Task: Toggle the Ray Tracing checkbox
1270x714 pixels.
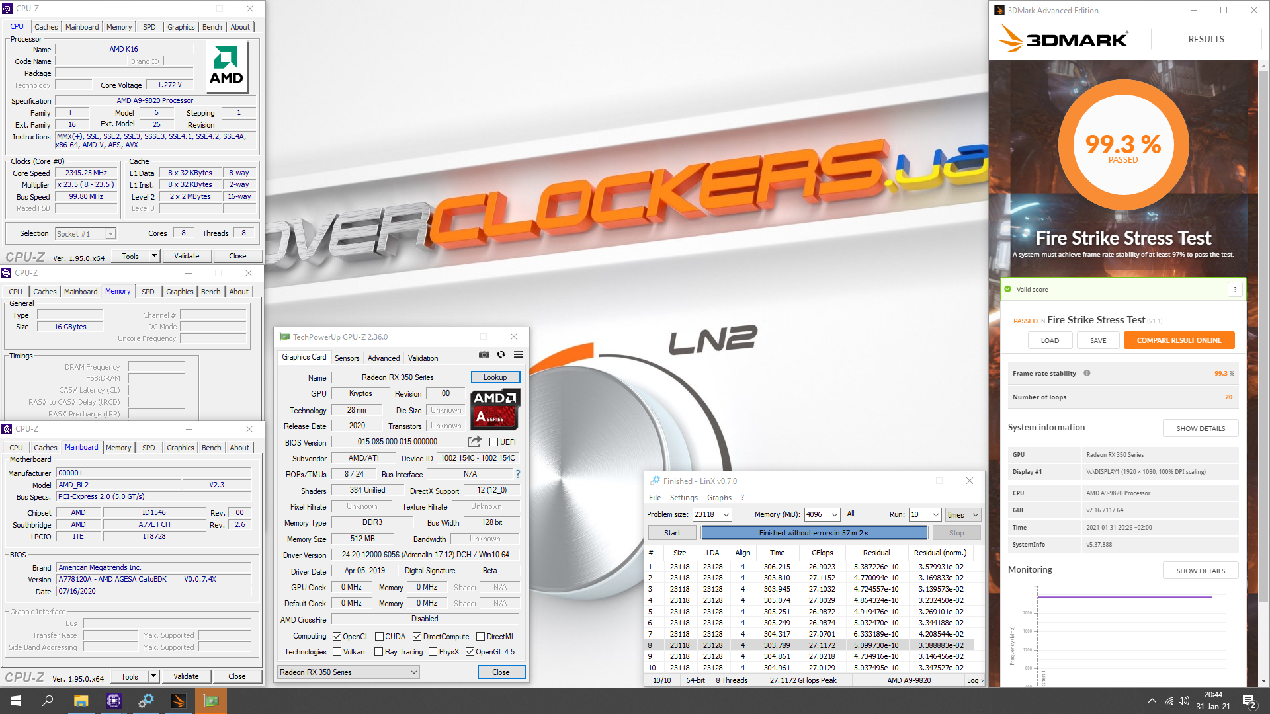Action: pos(379,652)
